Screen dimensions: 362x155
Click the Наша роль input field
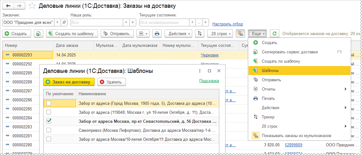[x=96, y=22]
